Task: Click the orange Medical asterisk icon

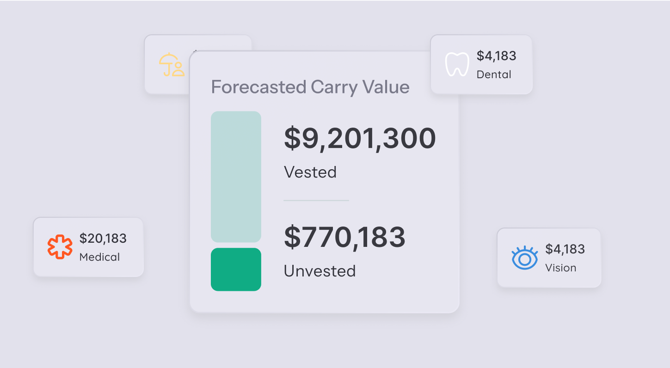Action: (x=60, y=247)
